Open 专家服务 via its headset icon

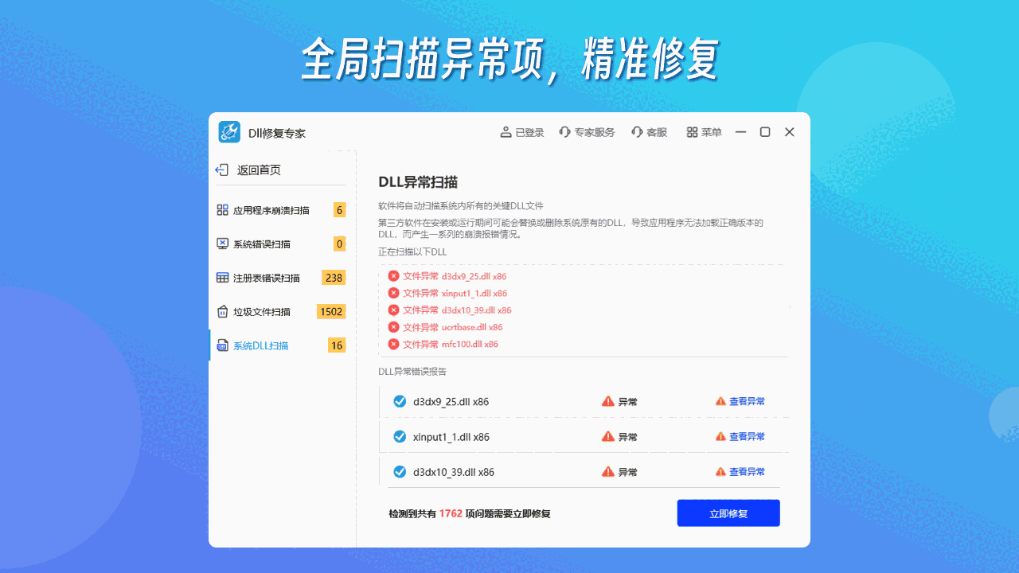[563, 131]
